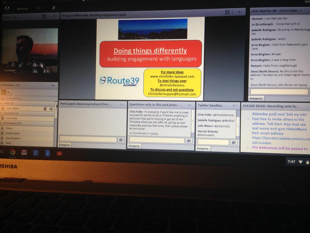Mute the green speaker icon in the top toolbar
The width and height of the screenshot is (310, 233).
pos(38,8)
